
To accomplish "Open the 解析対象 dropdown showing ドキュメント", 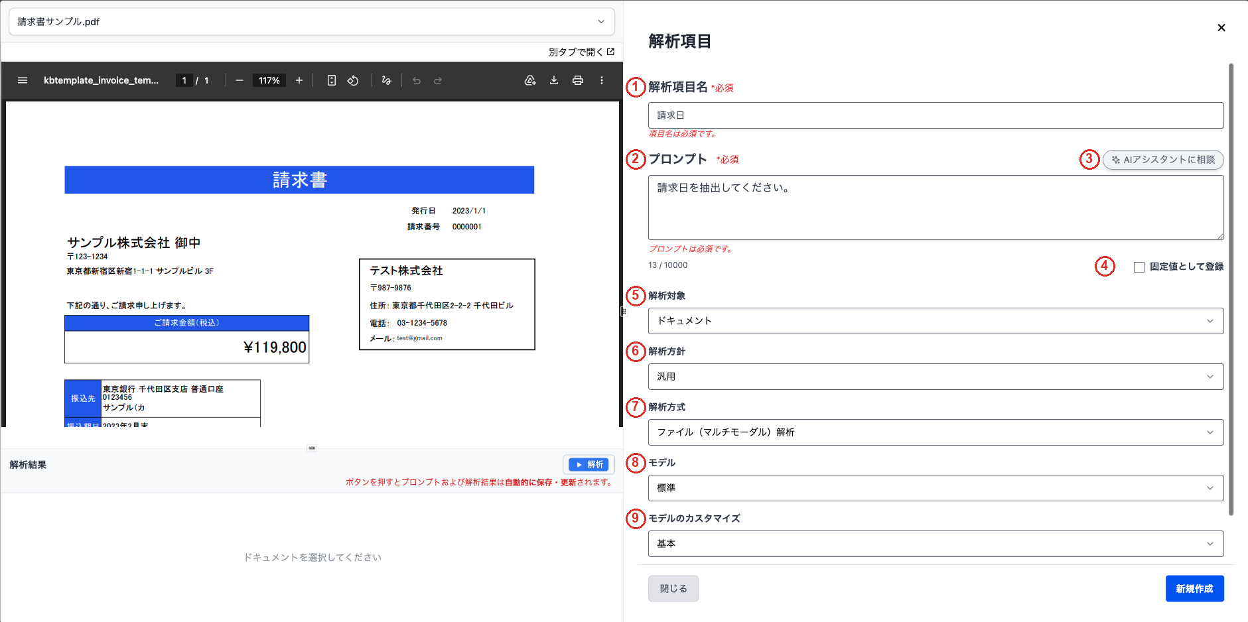I will click(936, 321).
